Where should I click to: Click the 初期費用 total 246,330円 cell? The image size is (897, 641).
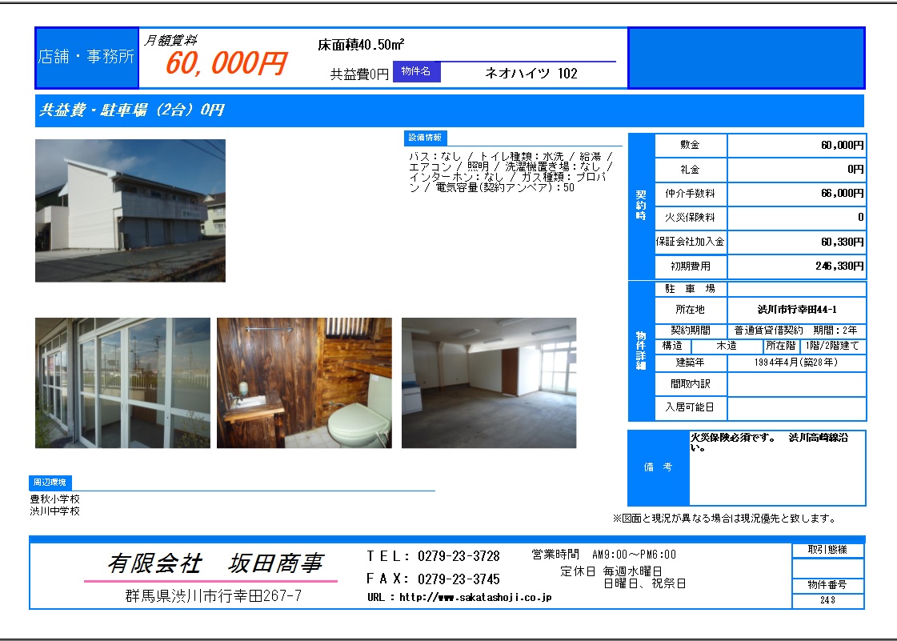(x=796, y=266)
